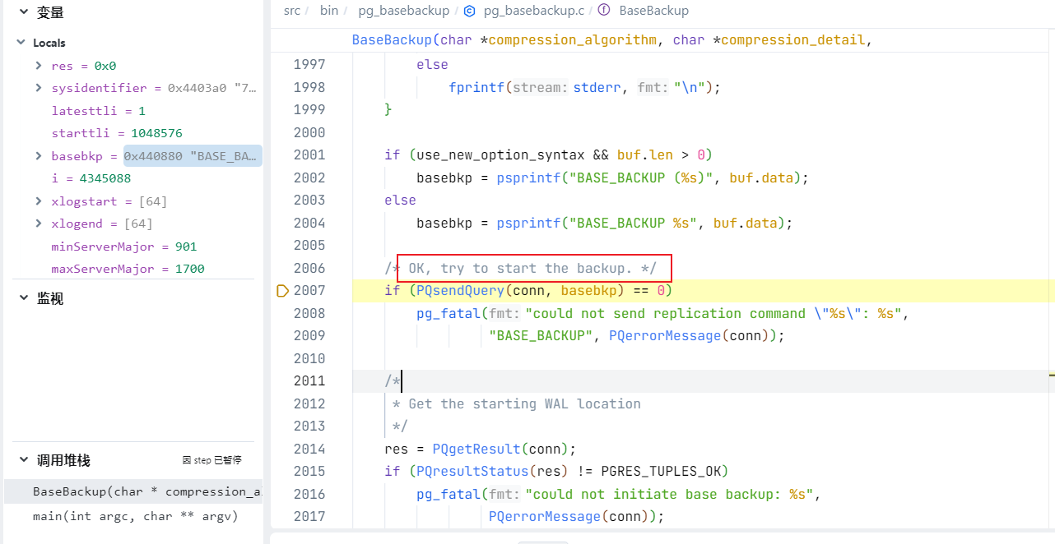Screen dimensions: 1055x544
Task: Expand the xlogend array
Action: pos(39,224)
